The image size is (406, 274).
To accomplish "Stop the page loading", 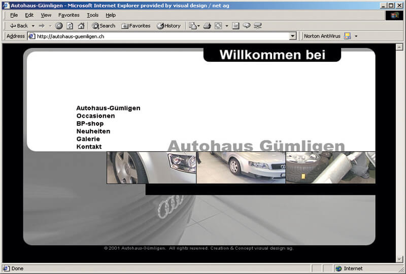I will point(59,26).
